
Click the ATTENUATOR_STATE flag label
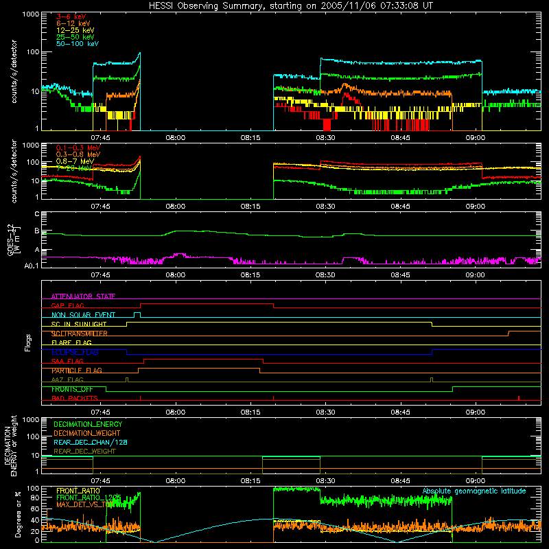pyautogui.click(x=83, y=296)
